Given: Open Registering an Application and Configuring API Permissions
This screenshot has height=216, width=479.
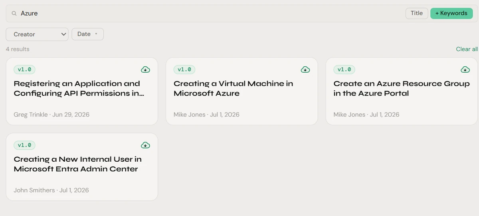Looking at the screenshot, I should point(79,89).
